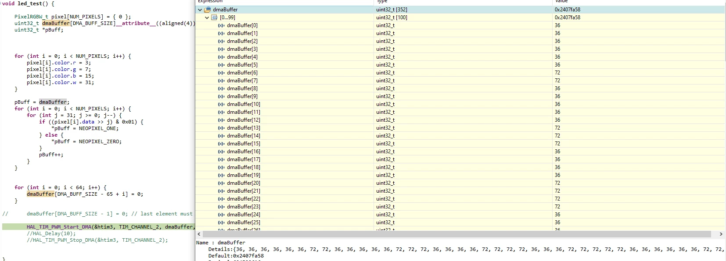Click the uint32_t [100] type cell
This screenshot has height=261, width=726.
pyautogui.click(x=392, y=18)
